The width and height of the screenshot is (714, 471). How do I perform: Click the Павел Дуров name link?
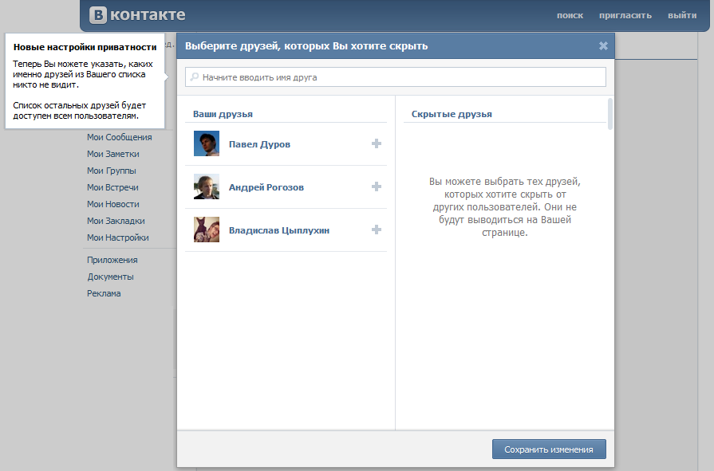259,144
